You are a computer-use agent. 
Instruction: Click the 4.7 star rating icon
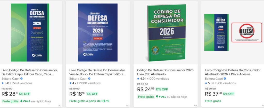[71, 83]
